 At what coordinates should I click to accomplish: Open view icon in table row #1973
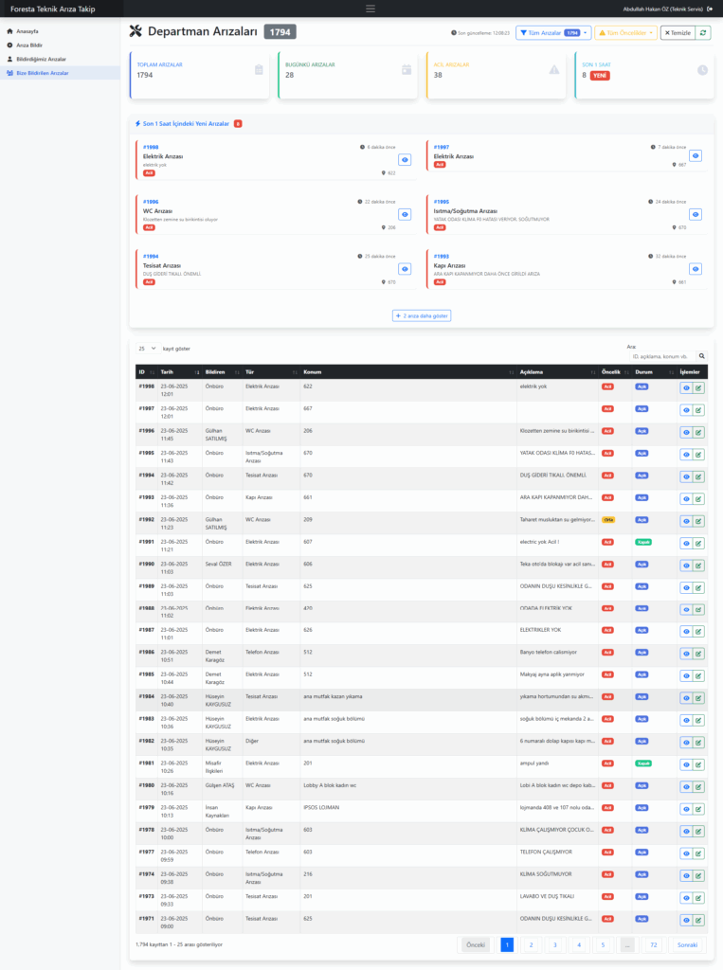(686, 898)
